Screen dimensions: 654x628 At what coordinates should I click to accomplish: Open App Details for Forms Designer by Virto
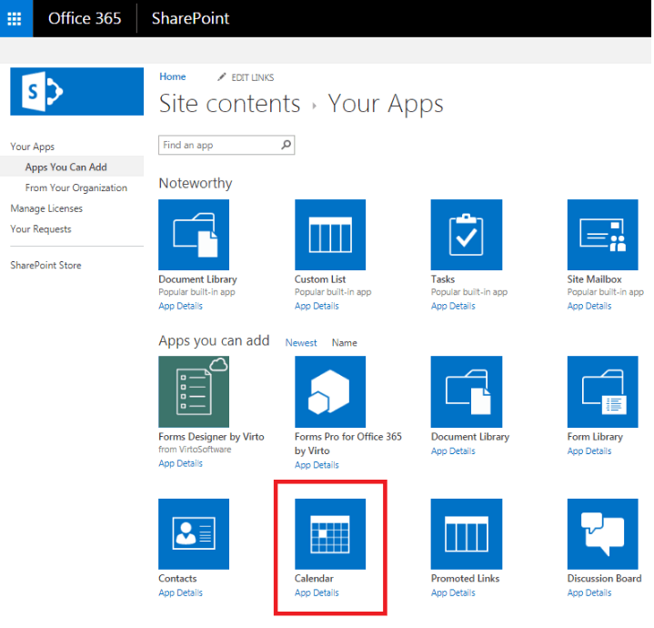[181, 463]
